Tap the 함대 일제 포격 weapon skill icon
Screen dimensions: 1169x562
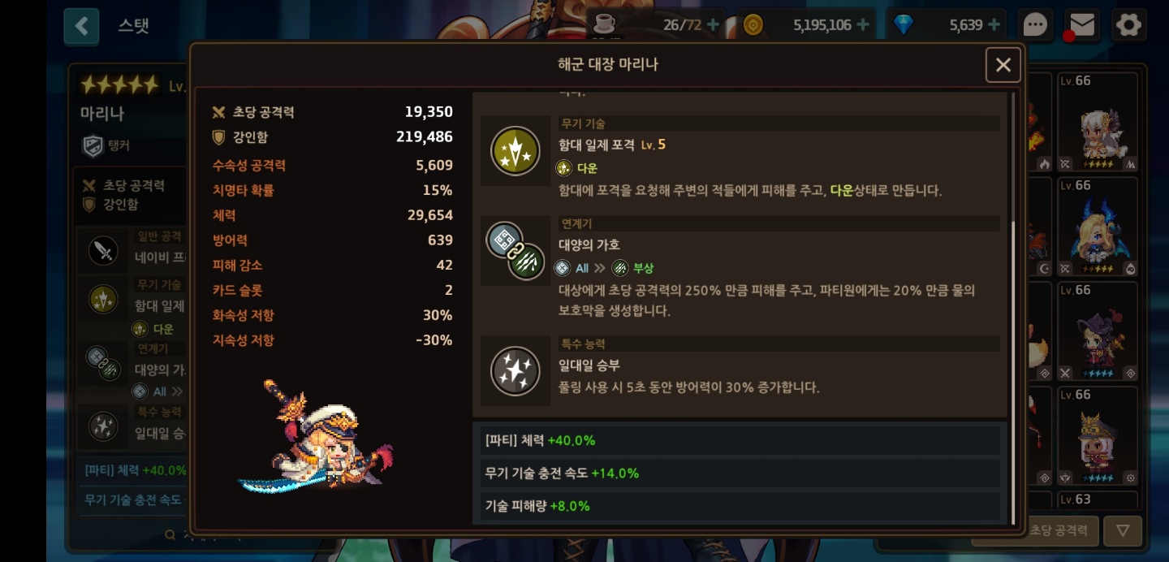(x=515, y=151)
